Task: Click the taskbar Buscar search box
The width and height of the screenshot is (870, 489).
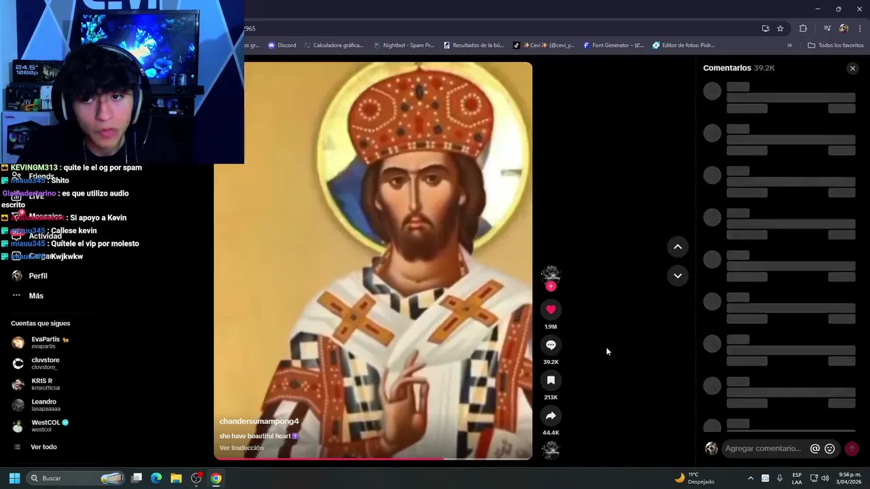Action: 76,478
